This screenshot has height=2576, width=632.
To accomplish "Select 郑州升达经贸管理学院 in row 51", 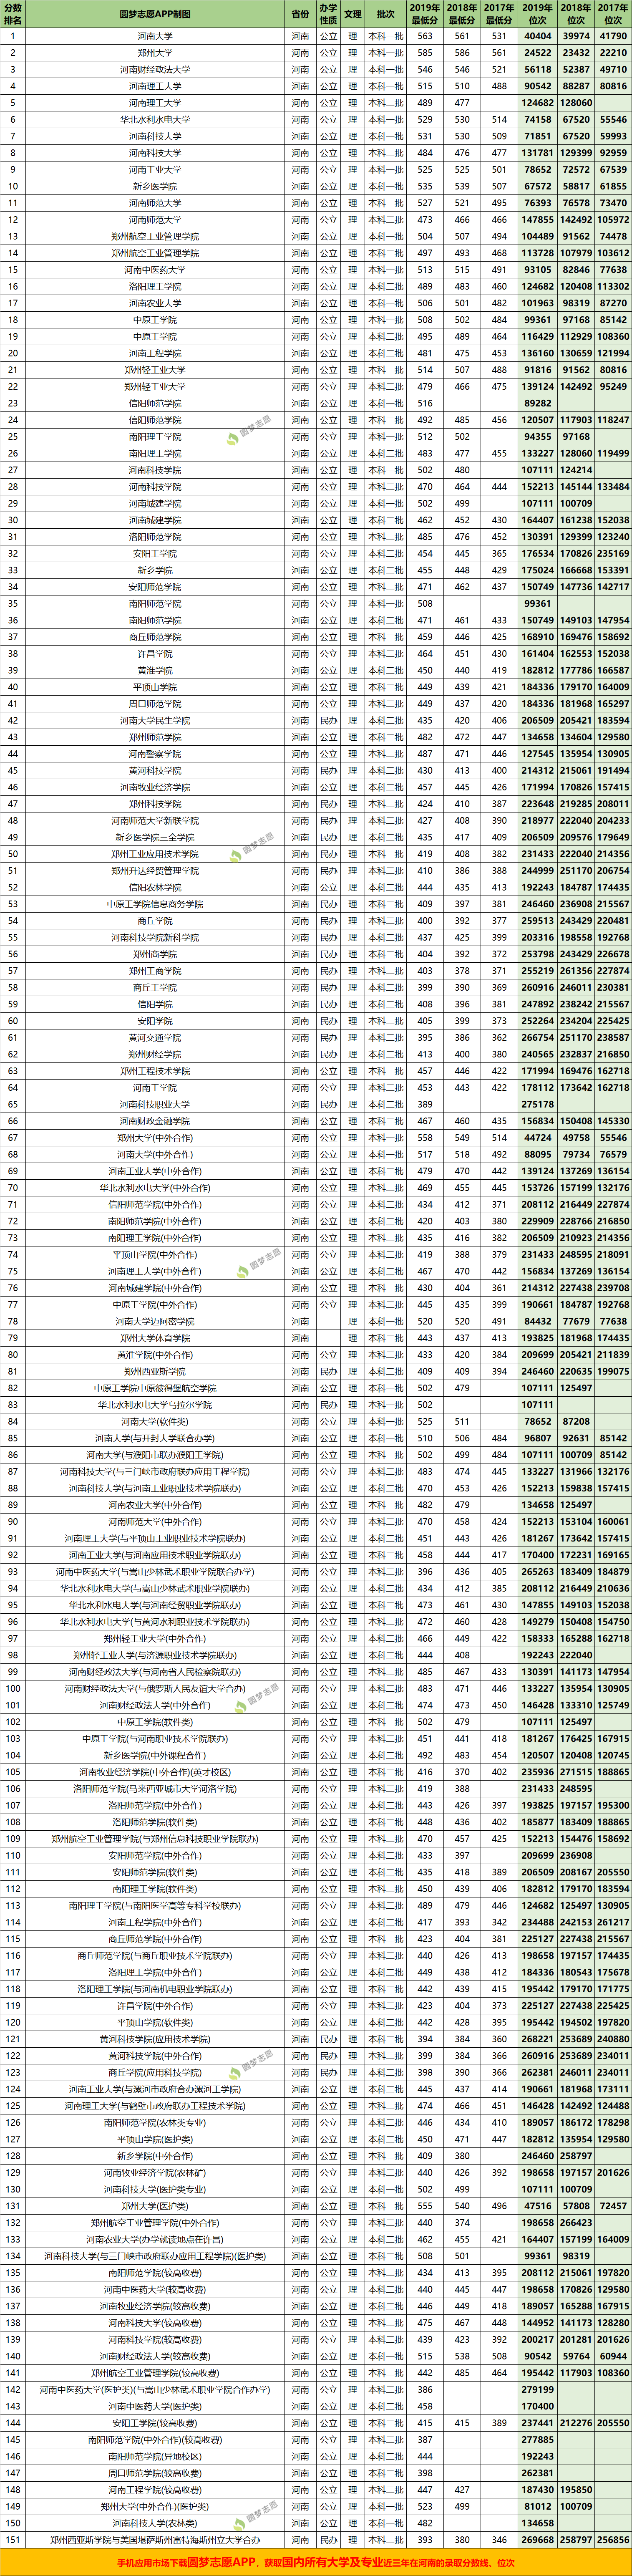I will coord(155,871).
